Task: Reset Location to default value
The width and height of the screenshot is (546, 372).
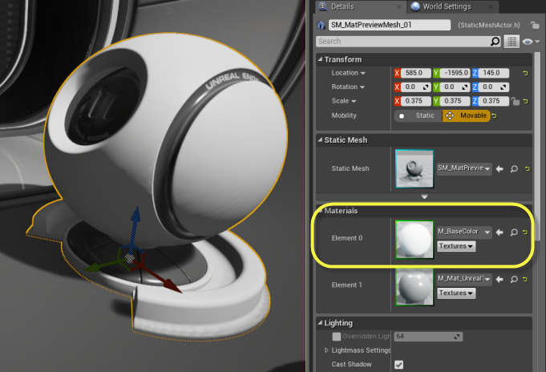Action: coord(526,73)
